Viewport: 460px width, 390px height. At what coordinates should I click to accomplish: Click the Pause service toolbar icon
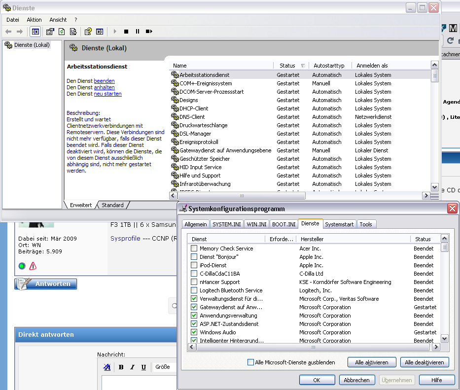click(138, 32)
